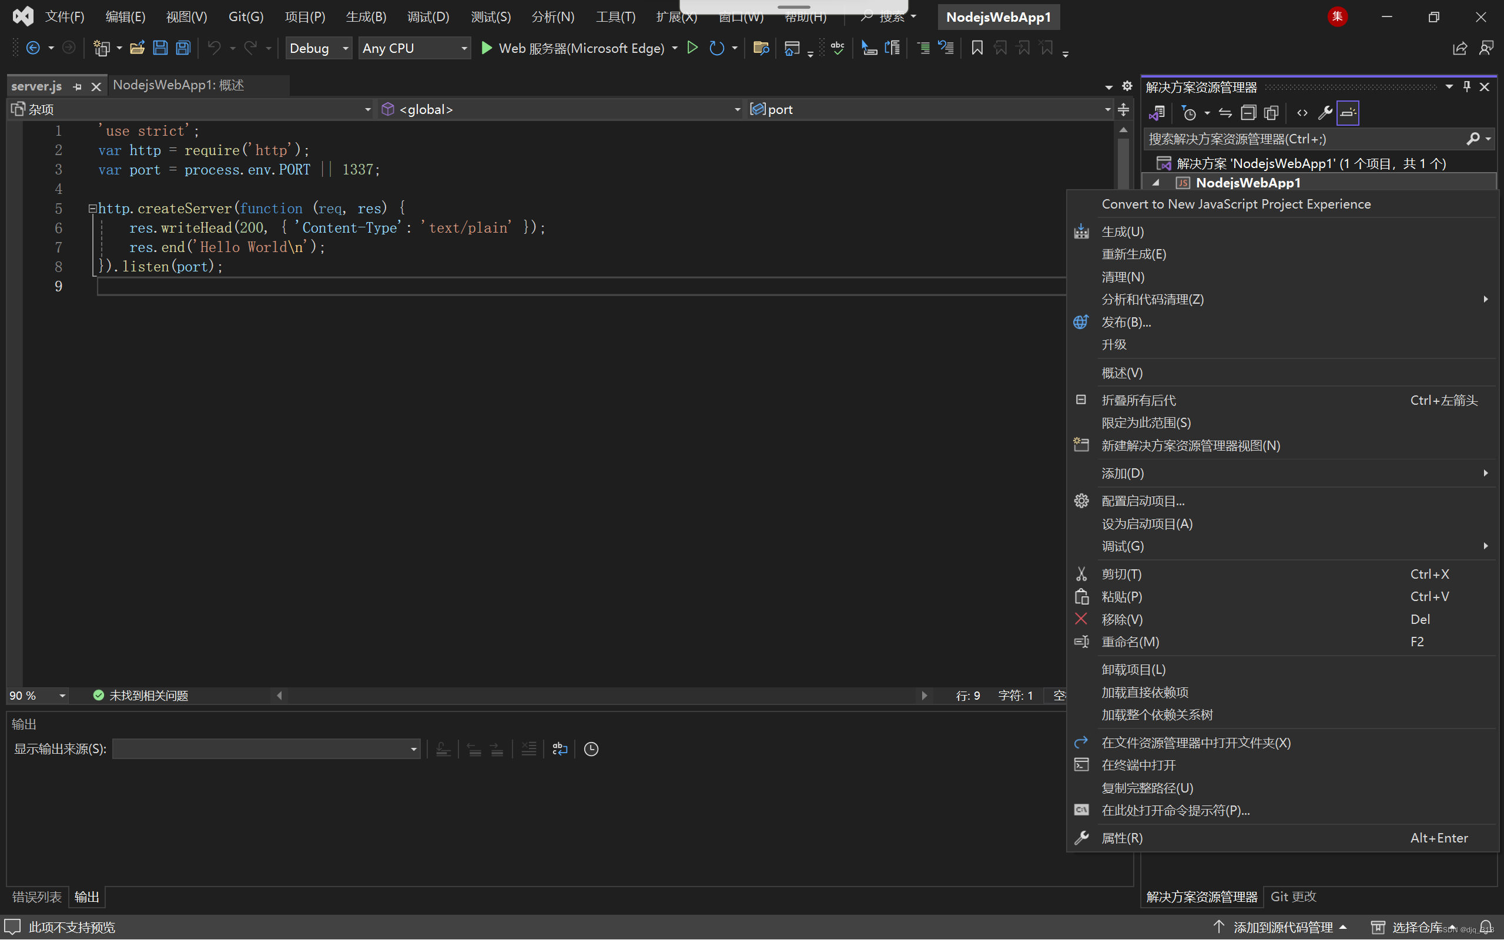Start without debugging using the hollow play icon
The height and width of the screenshot is (940, 1504).
[x=692, y=48]
